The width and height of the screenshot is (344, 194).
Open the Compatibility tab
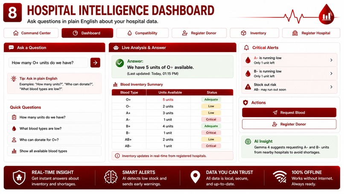143,33
